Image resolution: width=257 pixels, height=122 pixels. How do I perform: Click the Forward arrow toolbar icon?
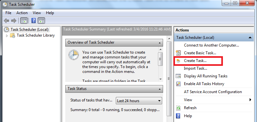point(14,21)
